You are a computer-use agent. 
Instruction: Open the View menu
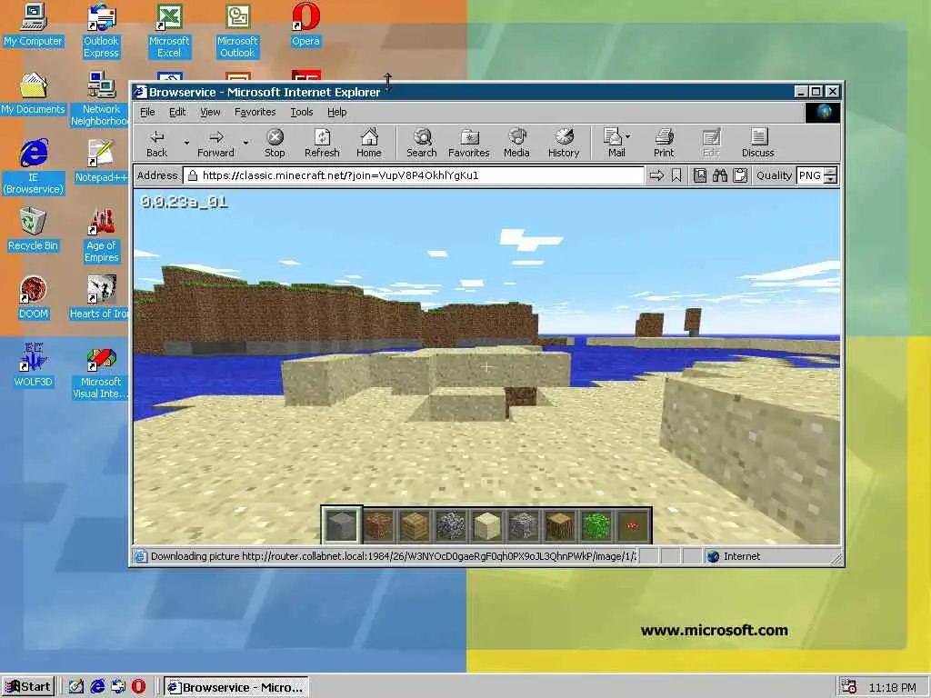210,112
